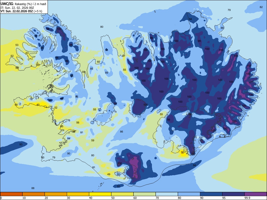Click the light blue 80–90 legend swatch
This screenshot has width=267, height=200.
[x=189, y=194]
